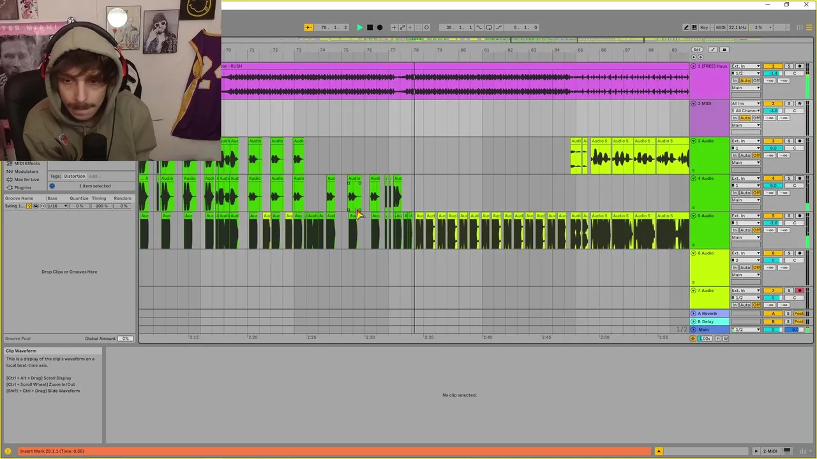Click the arrangement position field 78.1.2
The height and width of the screenshot is (459, 817).
coord(332,27)
